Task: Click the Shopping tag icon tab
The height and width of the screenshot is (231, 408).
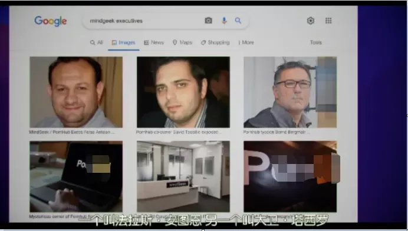Action: point(215,42)
